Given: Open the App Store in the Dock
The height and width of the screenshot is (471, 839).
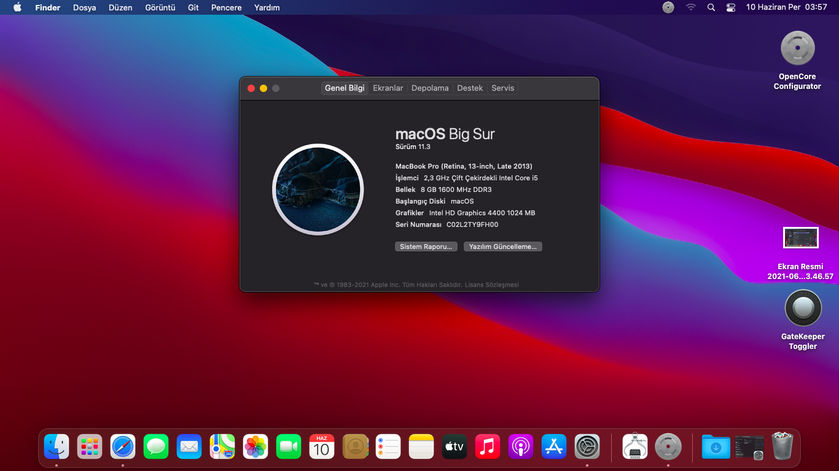Looking at the screenshot, I should tap(554, 446).
